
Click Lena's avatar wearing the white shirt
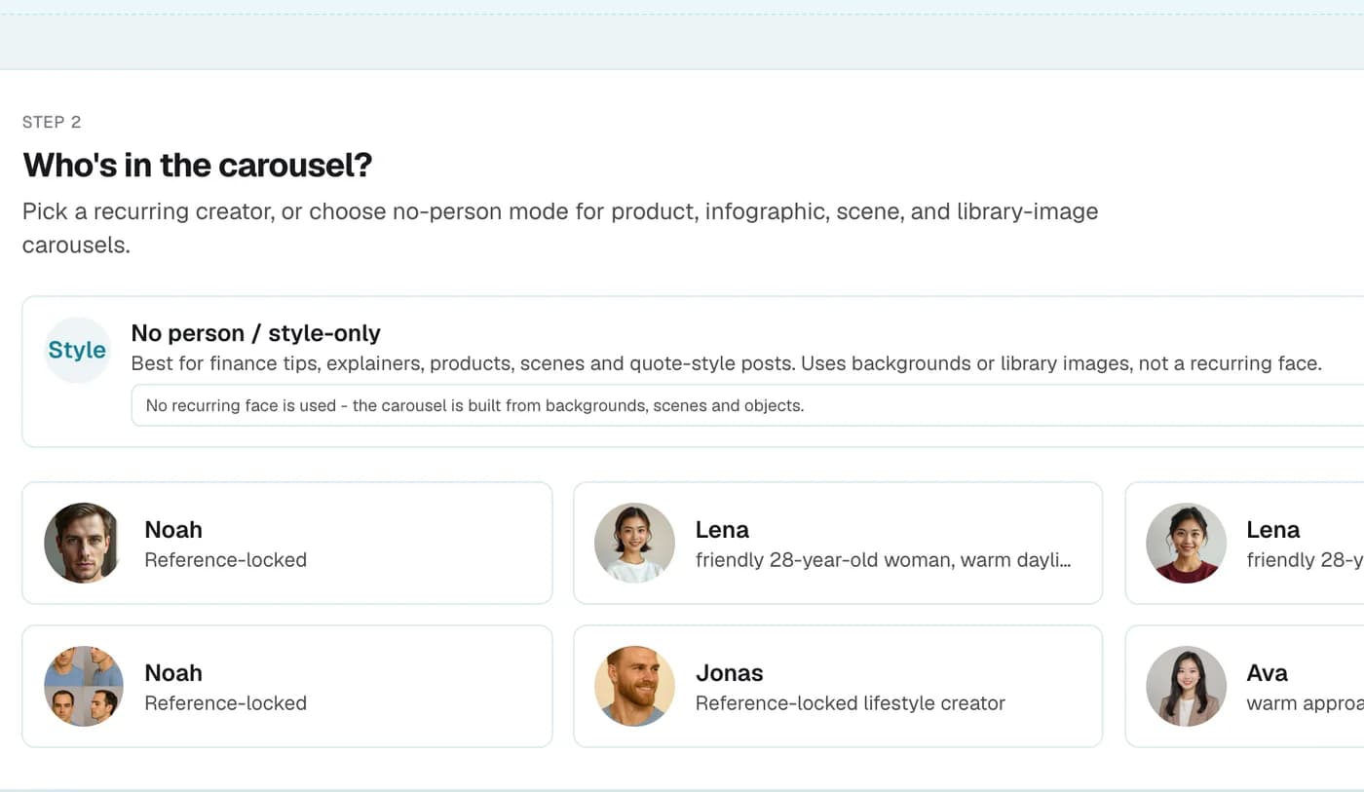[x=634, y=543]
